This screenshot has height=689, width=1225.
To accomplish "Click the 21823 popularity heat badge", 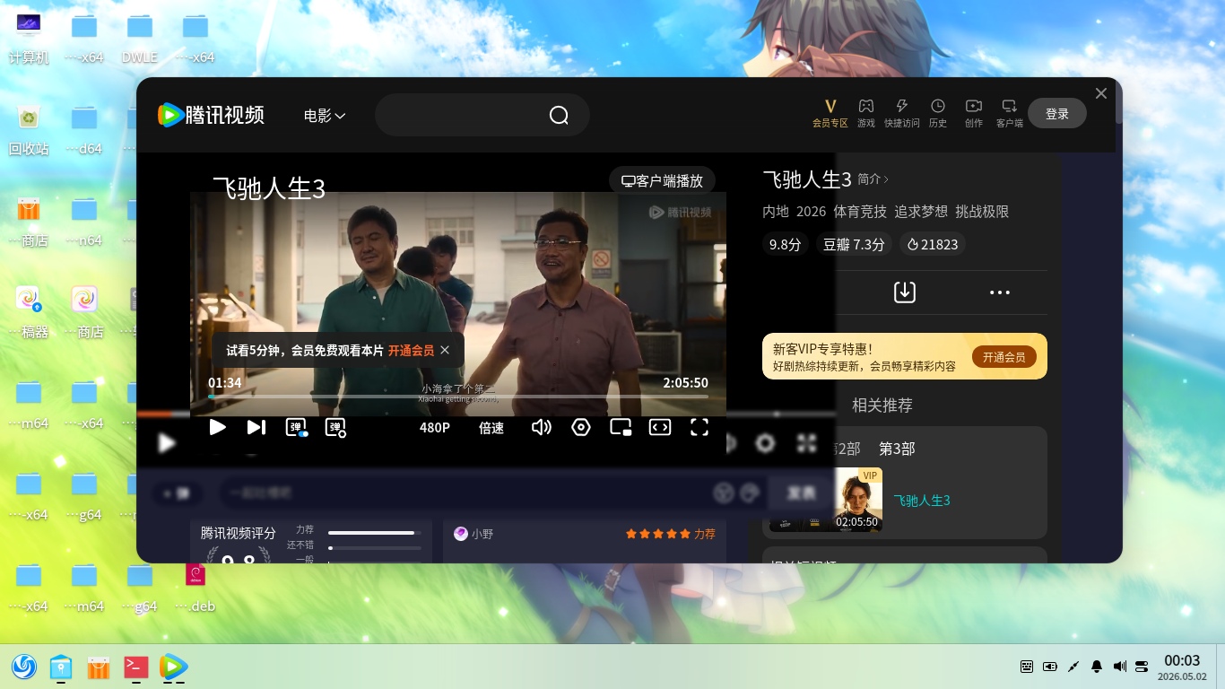I will (933, 244).
